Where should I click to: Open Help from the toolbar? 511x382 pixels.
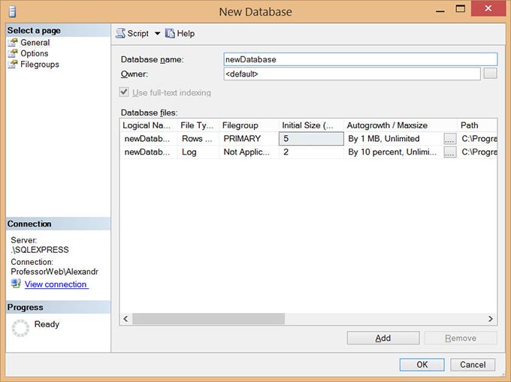click(180, 33)
